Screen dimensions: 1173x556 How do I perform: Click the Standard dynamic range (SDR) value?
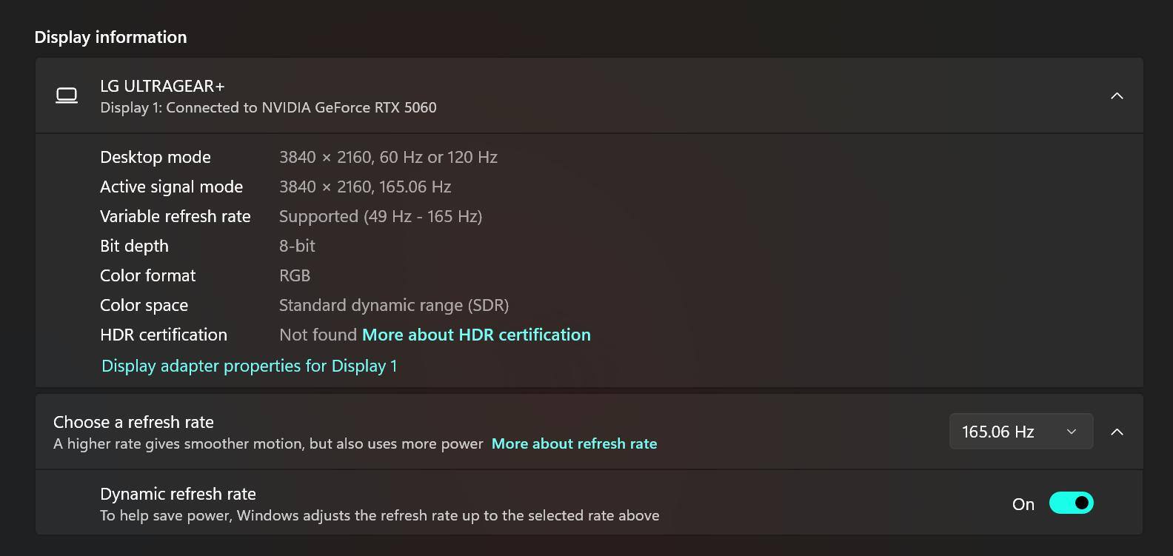tap(394, 305)
